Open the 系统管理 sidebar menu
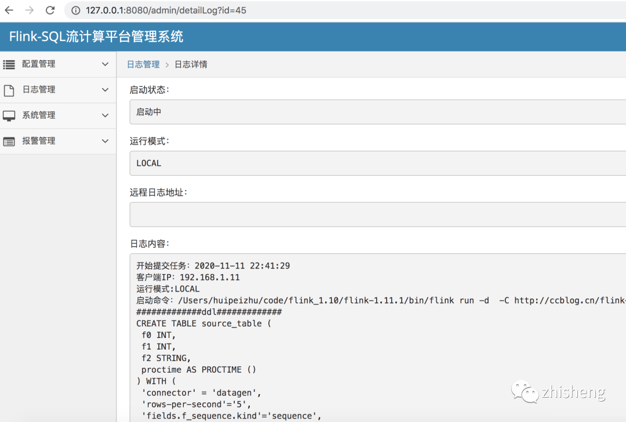This screenshot has width=626, height=422. 58,115
